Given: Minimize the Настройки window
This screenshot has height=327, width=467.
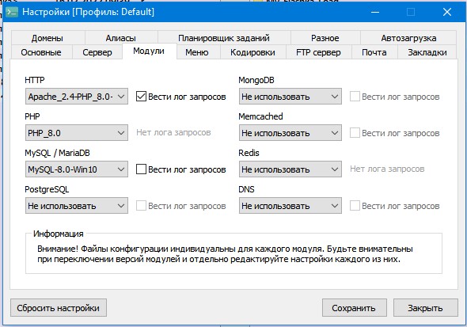Looking at the screenshot, I should coord(375,12).
